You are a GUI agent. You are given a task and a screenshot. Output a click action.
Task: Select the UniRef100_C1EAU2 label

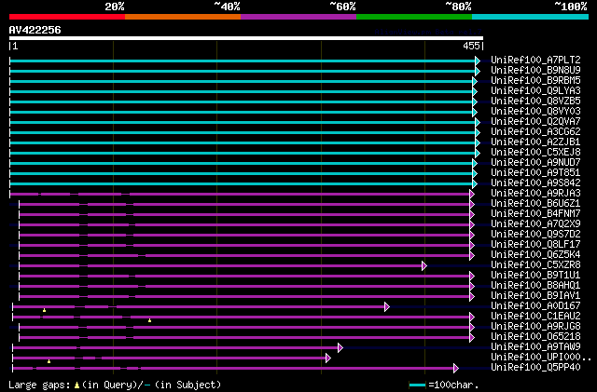point(535,317)
